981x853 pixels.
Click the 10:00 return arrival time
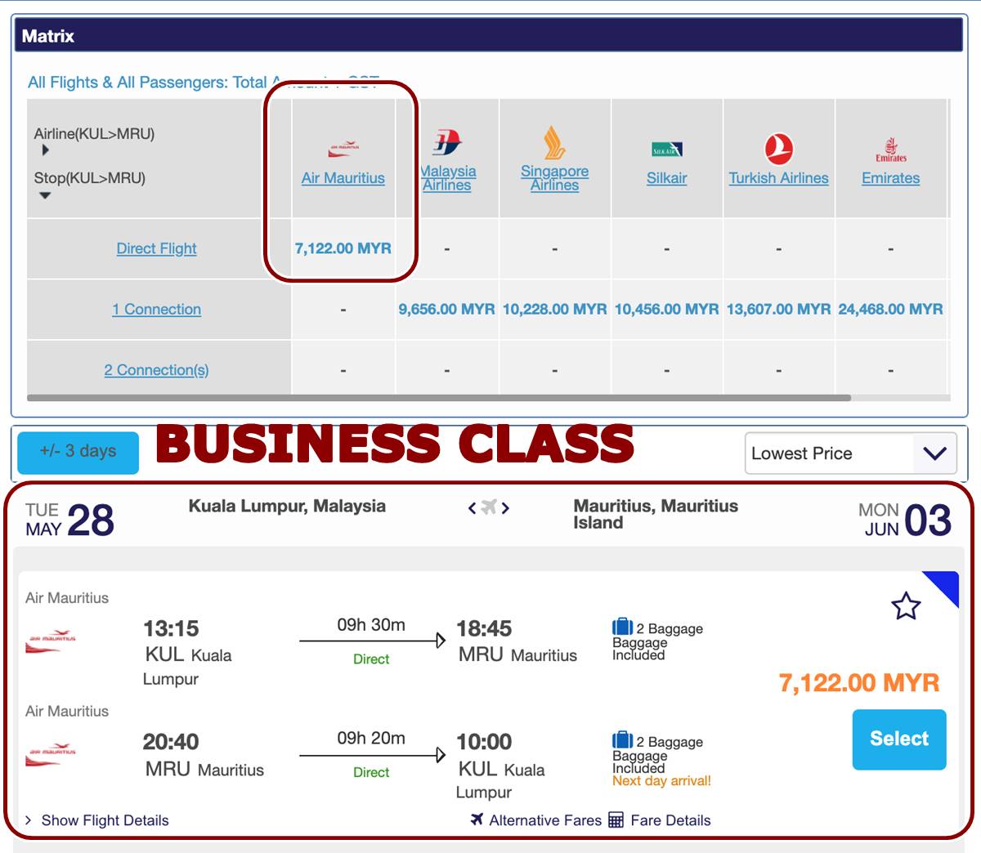(484, 742)
